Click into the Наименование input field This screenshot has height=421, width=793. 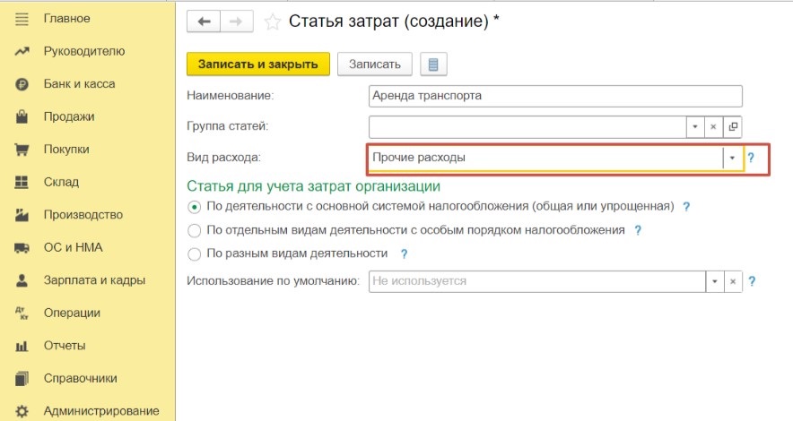click(555, 96)
